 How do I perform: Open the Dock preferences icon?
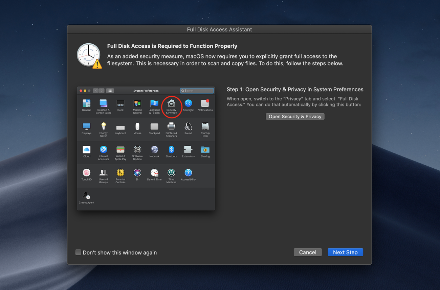120,103
